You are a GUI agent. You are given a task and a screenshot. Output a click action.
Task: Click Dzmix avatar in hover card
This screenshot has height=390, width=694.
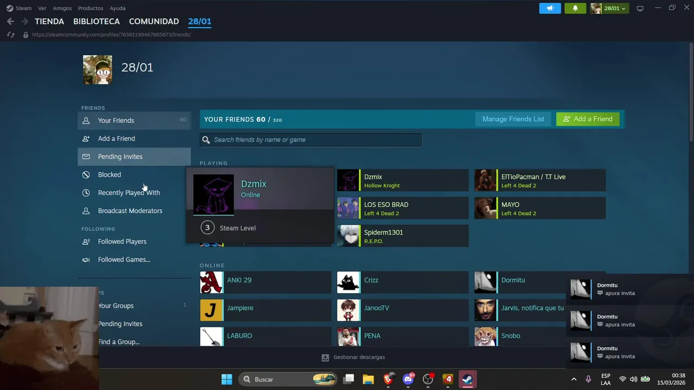(214, 194)
